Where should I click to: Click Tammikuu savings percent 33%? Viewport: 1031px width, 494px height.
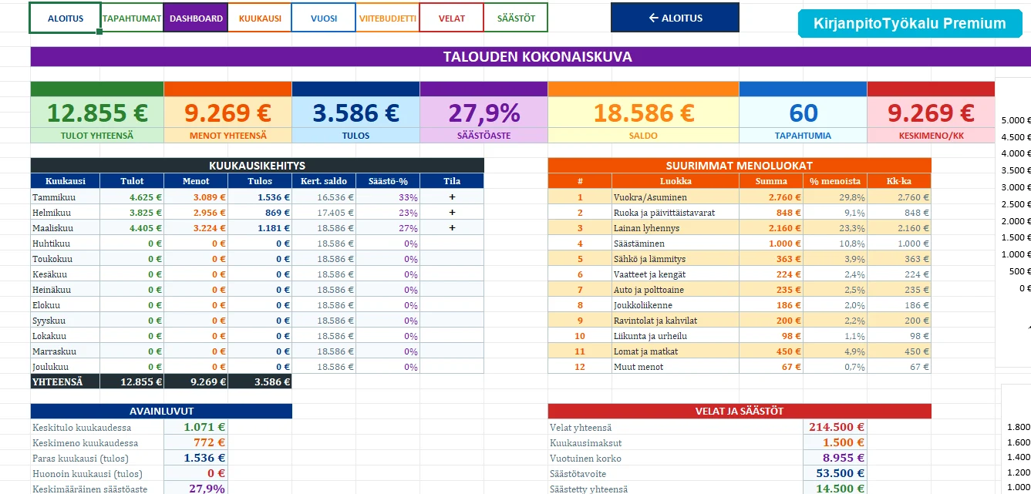(x=388, y=197)
